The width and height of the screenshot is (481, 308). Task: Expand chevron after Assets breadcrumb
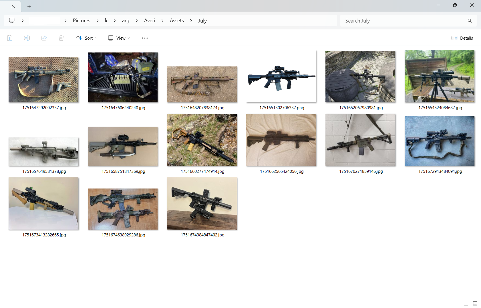191,21
